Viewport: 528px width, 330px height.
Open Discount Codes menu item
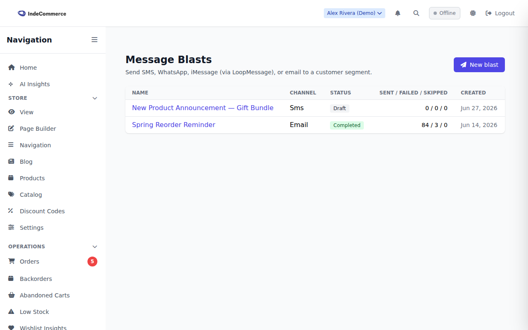click(x=53, y=211)
